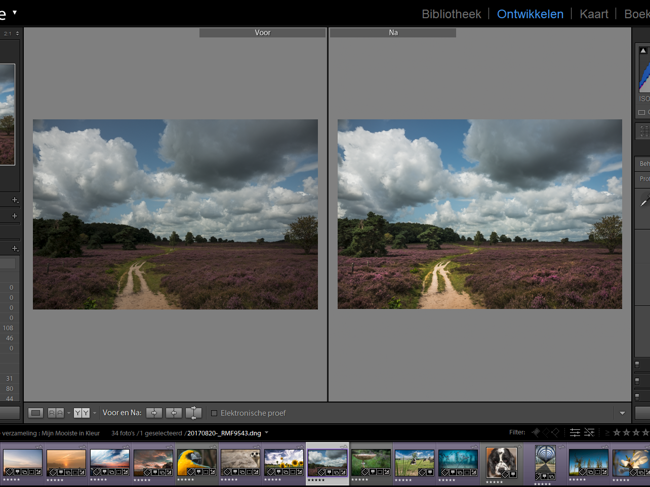The width and height of the screenshot is (650, 487).
Task: Open the toolbar options dropdown arrow
Action: [x=622, y=413]
